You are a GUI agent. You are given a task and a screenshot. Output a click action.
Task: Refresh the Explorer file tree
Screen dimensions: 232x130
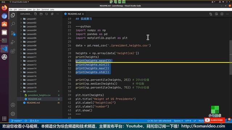click(47, 14)
